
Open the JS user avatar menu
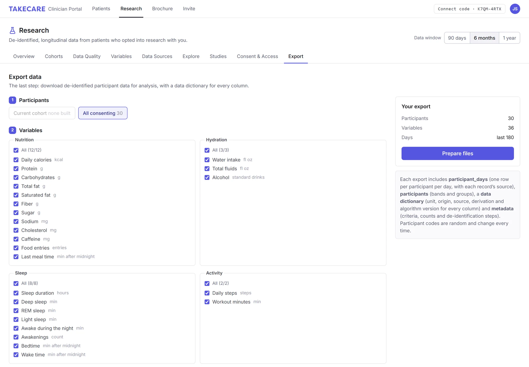coord(515,9)
